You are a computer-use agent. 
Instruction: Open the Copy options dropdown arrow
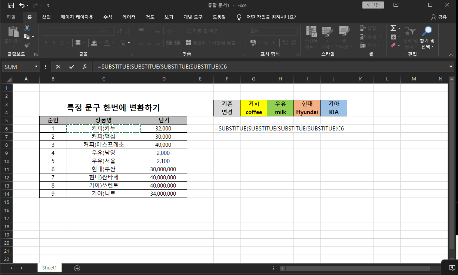33,37
